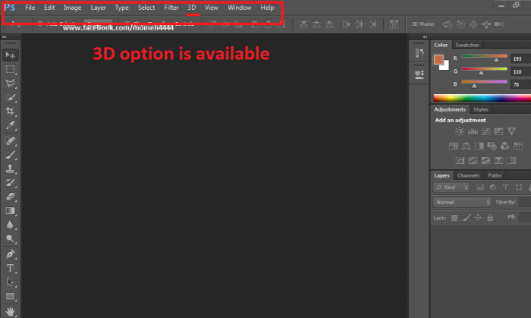Collapse right panels with double arrows
This screenshot has width=531, height=318.
tap(425, 36)
